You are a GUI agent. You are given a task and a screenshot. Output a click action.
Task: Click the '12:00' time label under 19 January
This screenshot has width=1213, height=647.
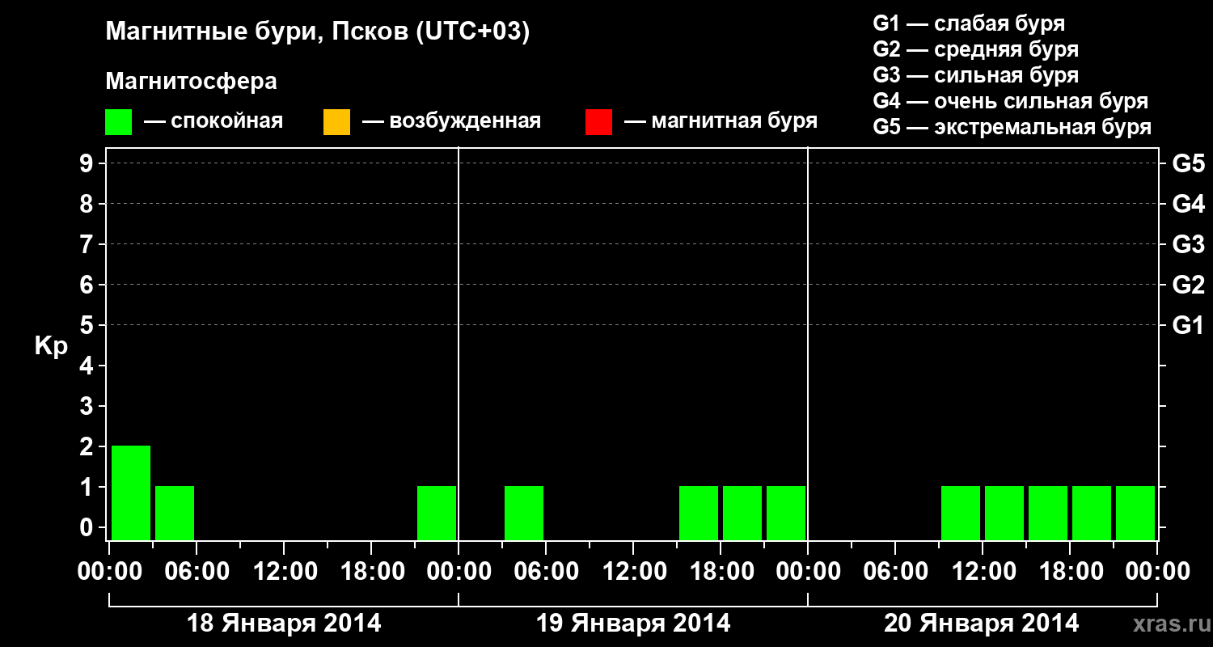(x=633, y=572)
